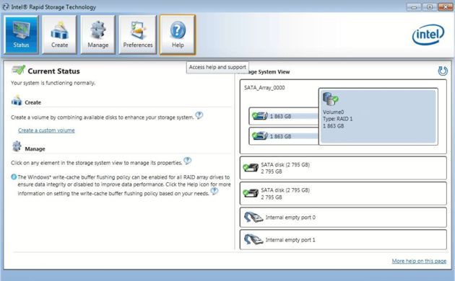The image size is (455, 281).
Task: Select the second SATA disk (2 795 GB)
Action: point(343,194)
